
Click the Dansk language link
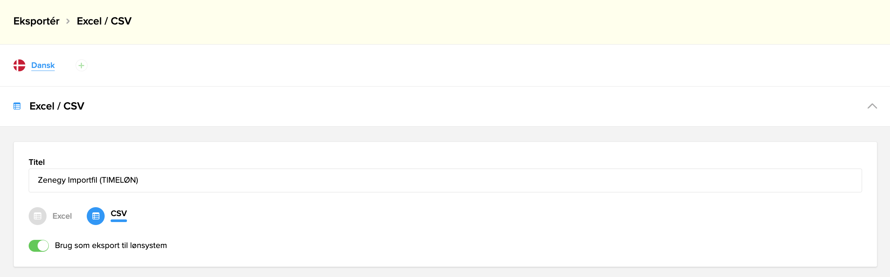click(43, 65)
